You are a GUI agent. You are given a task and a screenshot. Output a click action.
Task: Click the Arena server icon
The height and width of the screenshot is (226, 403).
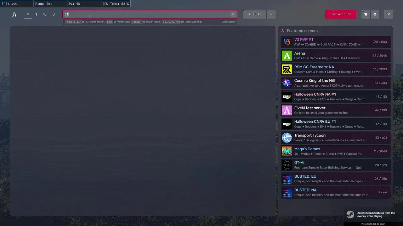point(287,56)
